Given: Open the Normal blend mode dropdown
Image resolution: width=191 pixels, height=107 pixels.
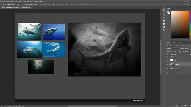Looking at the screenshot, I should (x=173, y=48).
